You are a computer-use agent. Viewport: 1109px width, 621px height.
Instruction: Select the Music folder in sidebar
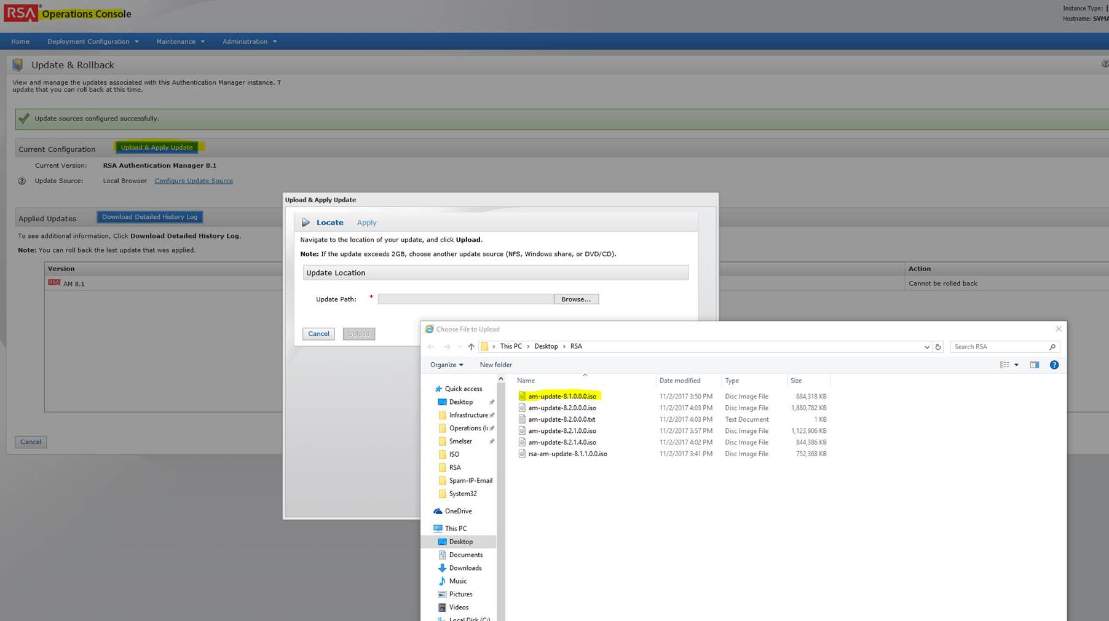(x=457, y=581)
